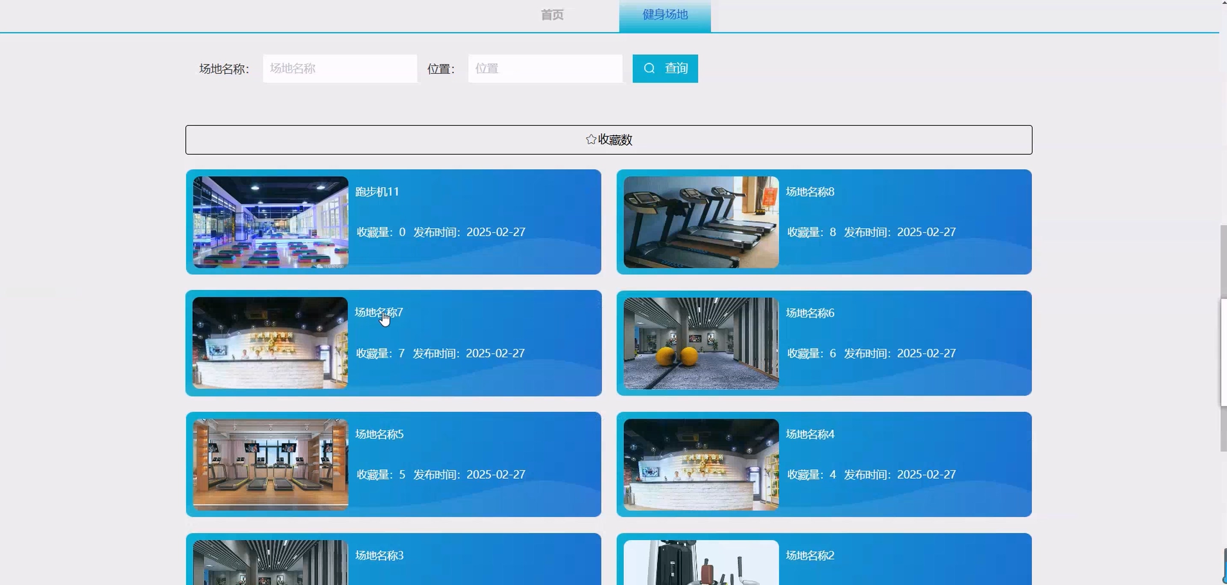Click the 跑步机11 title text
The width and height of the screenshot is (1227, 585).
coord(377,192)
